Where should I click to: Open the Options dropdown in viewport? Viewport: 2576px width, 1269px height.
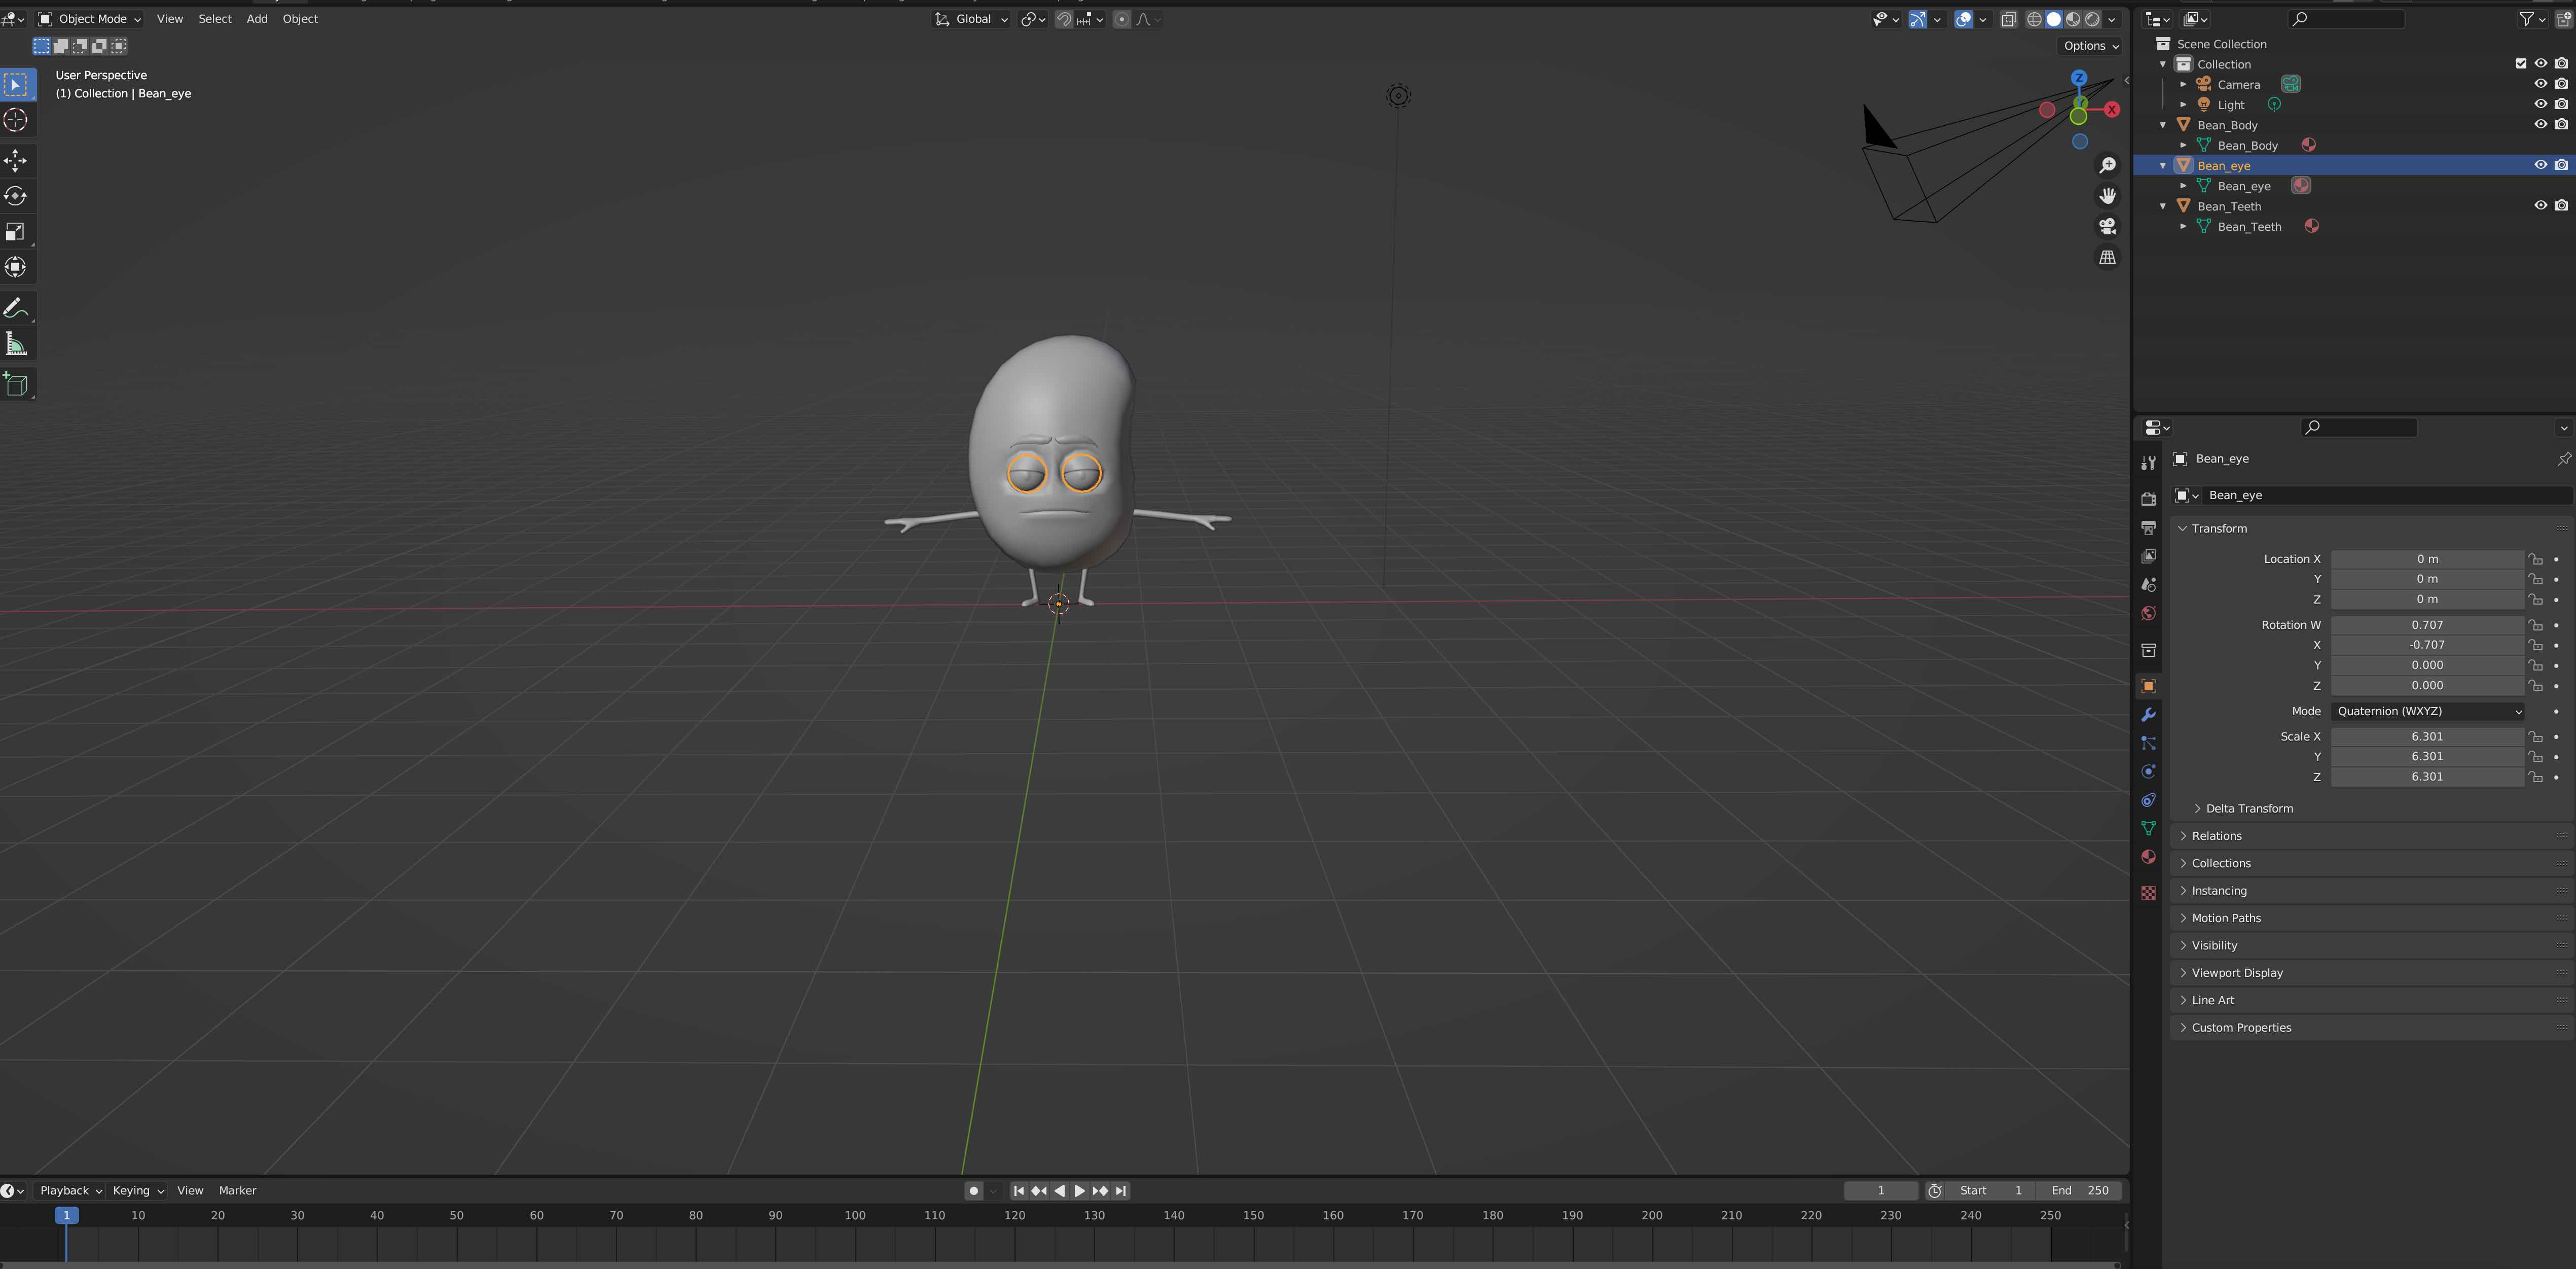(x=2091, y=46)
